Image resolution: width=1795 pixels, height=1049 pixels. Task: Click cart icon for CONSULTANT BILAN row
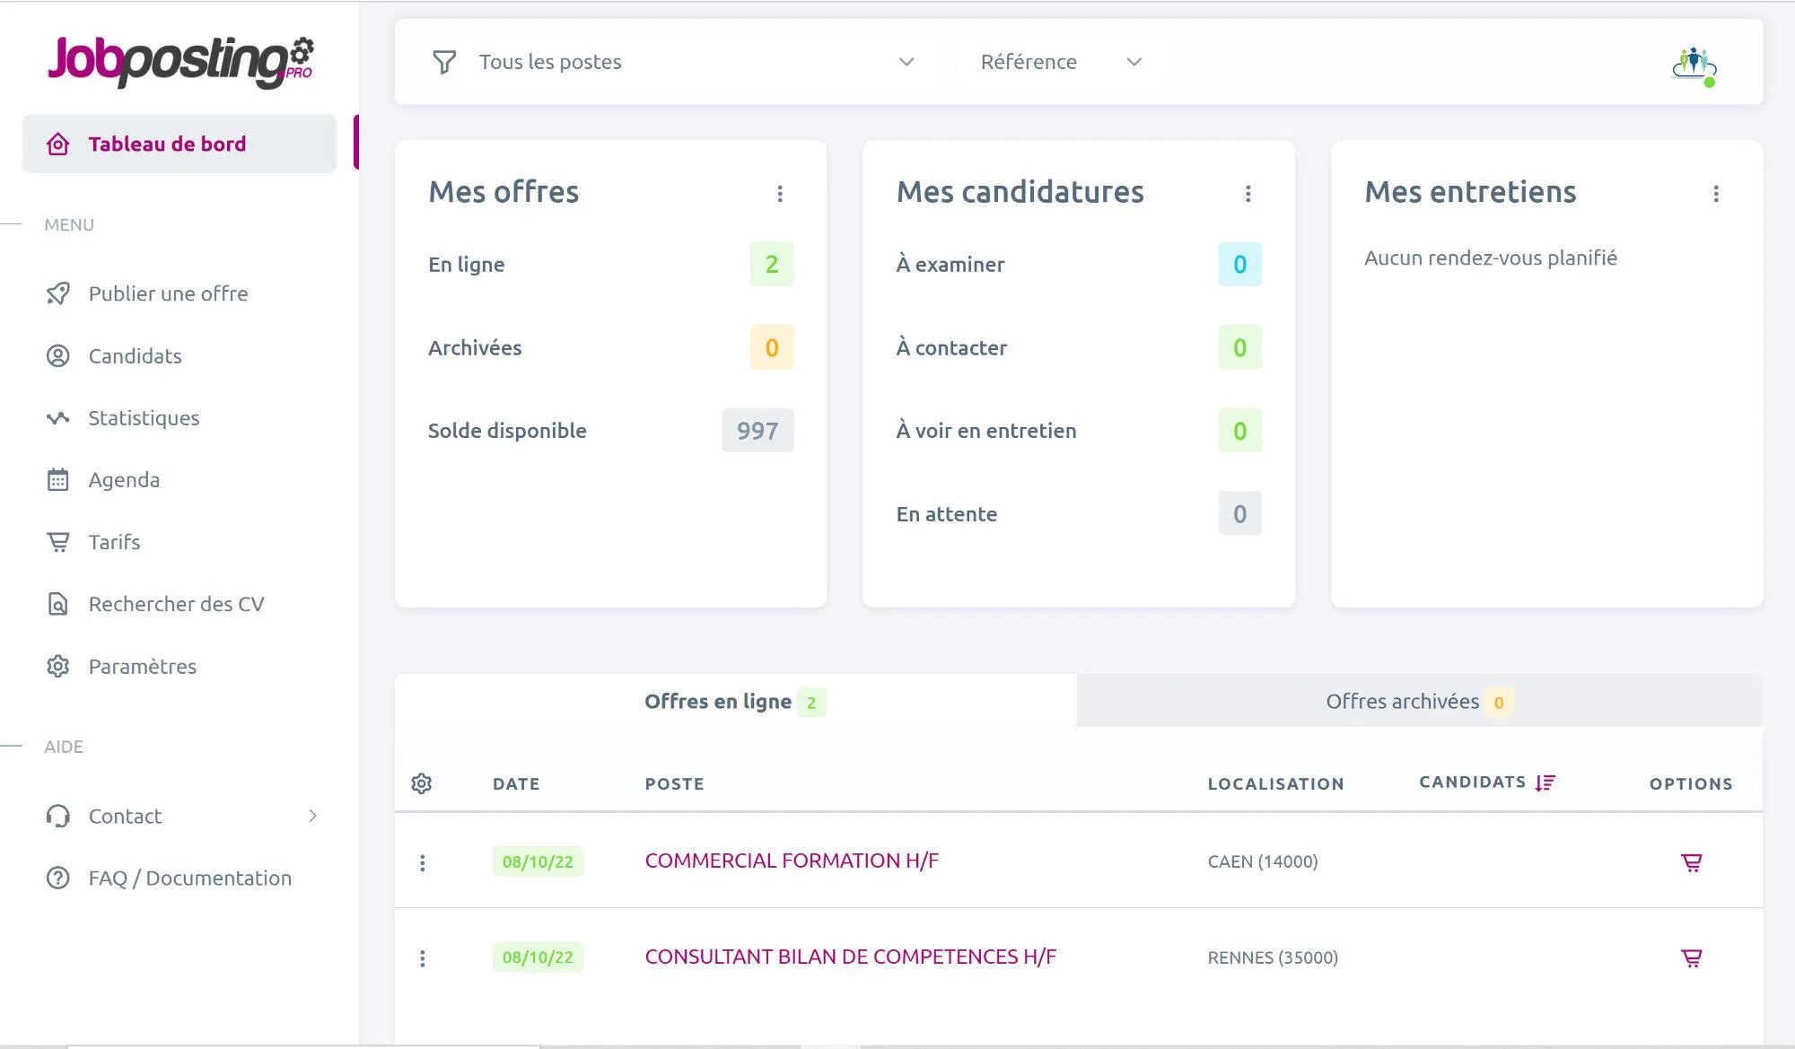pos(1692,958)
